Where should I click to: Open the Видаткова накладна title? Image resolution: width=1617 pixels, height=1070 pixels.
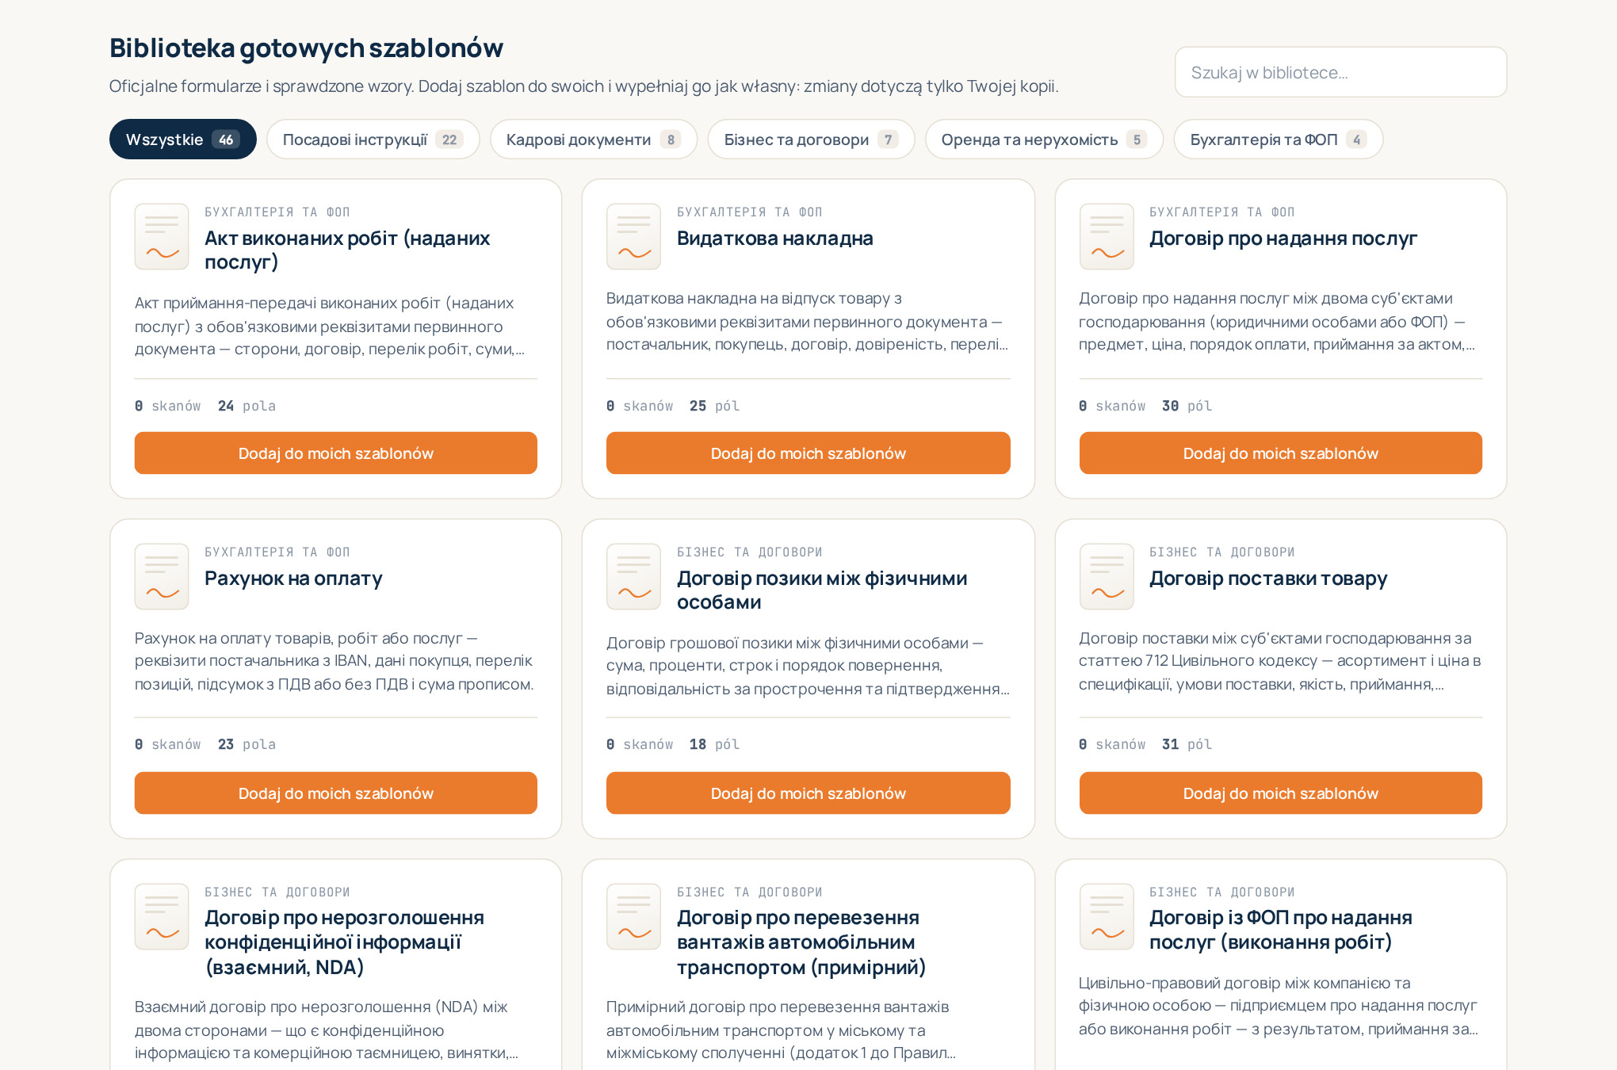(x=775, y=238)
